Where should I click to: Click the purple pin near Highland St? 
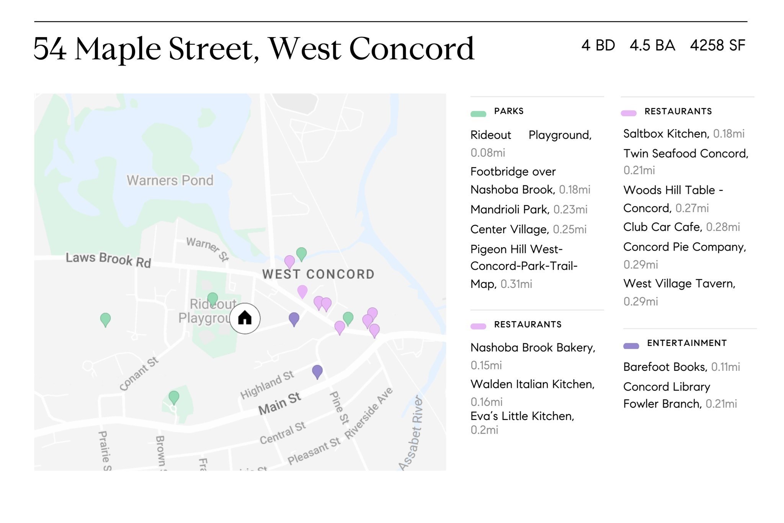coord(317,371)
